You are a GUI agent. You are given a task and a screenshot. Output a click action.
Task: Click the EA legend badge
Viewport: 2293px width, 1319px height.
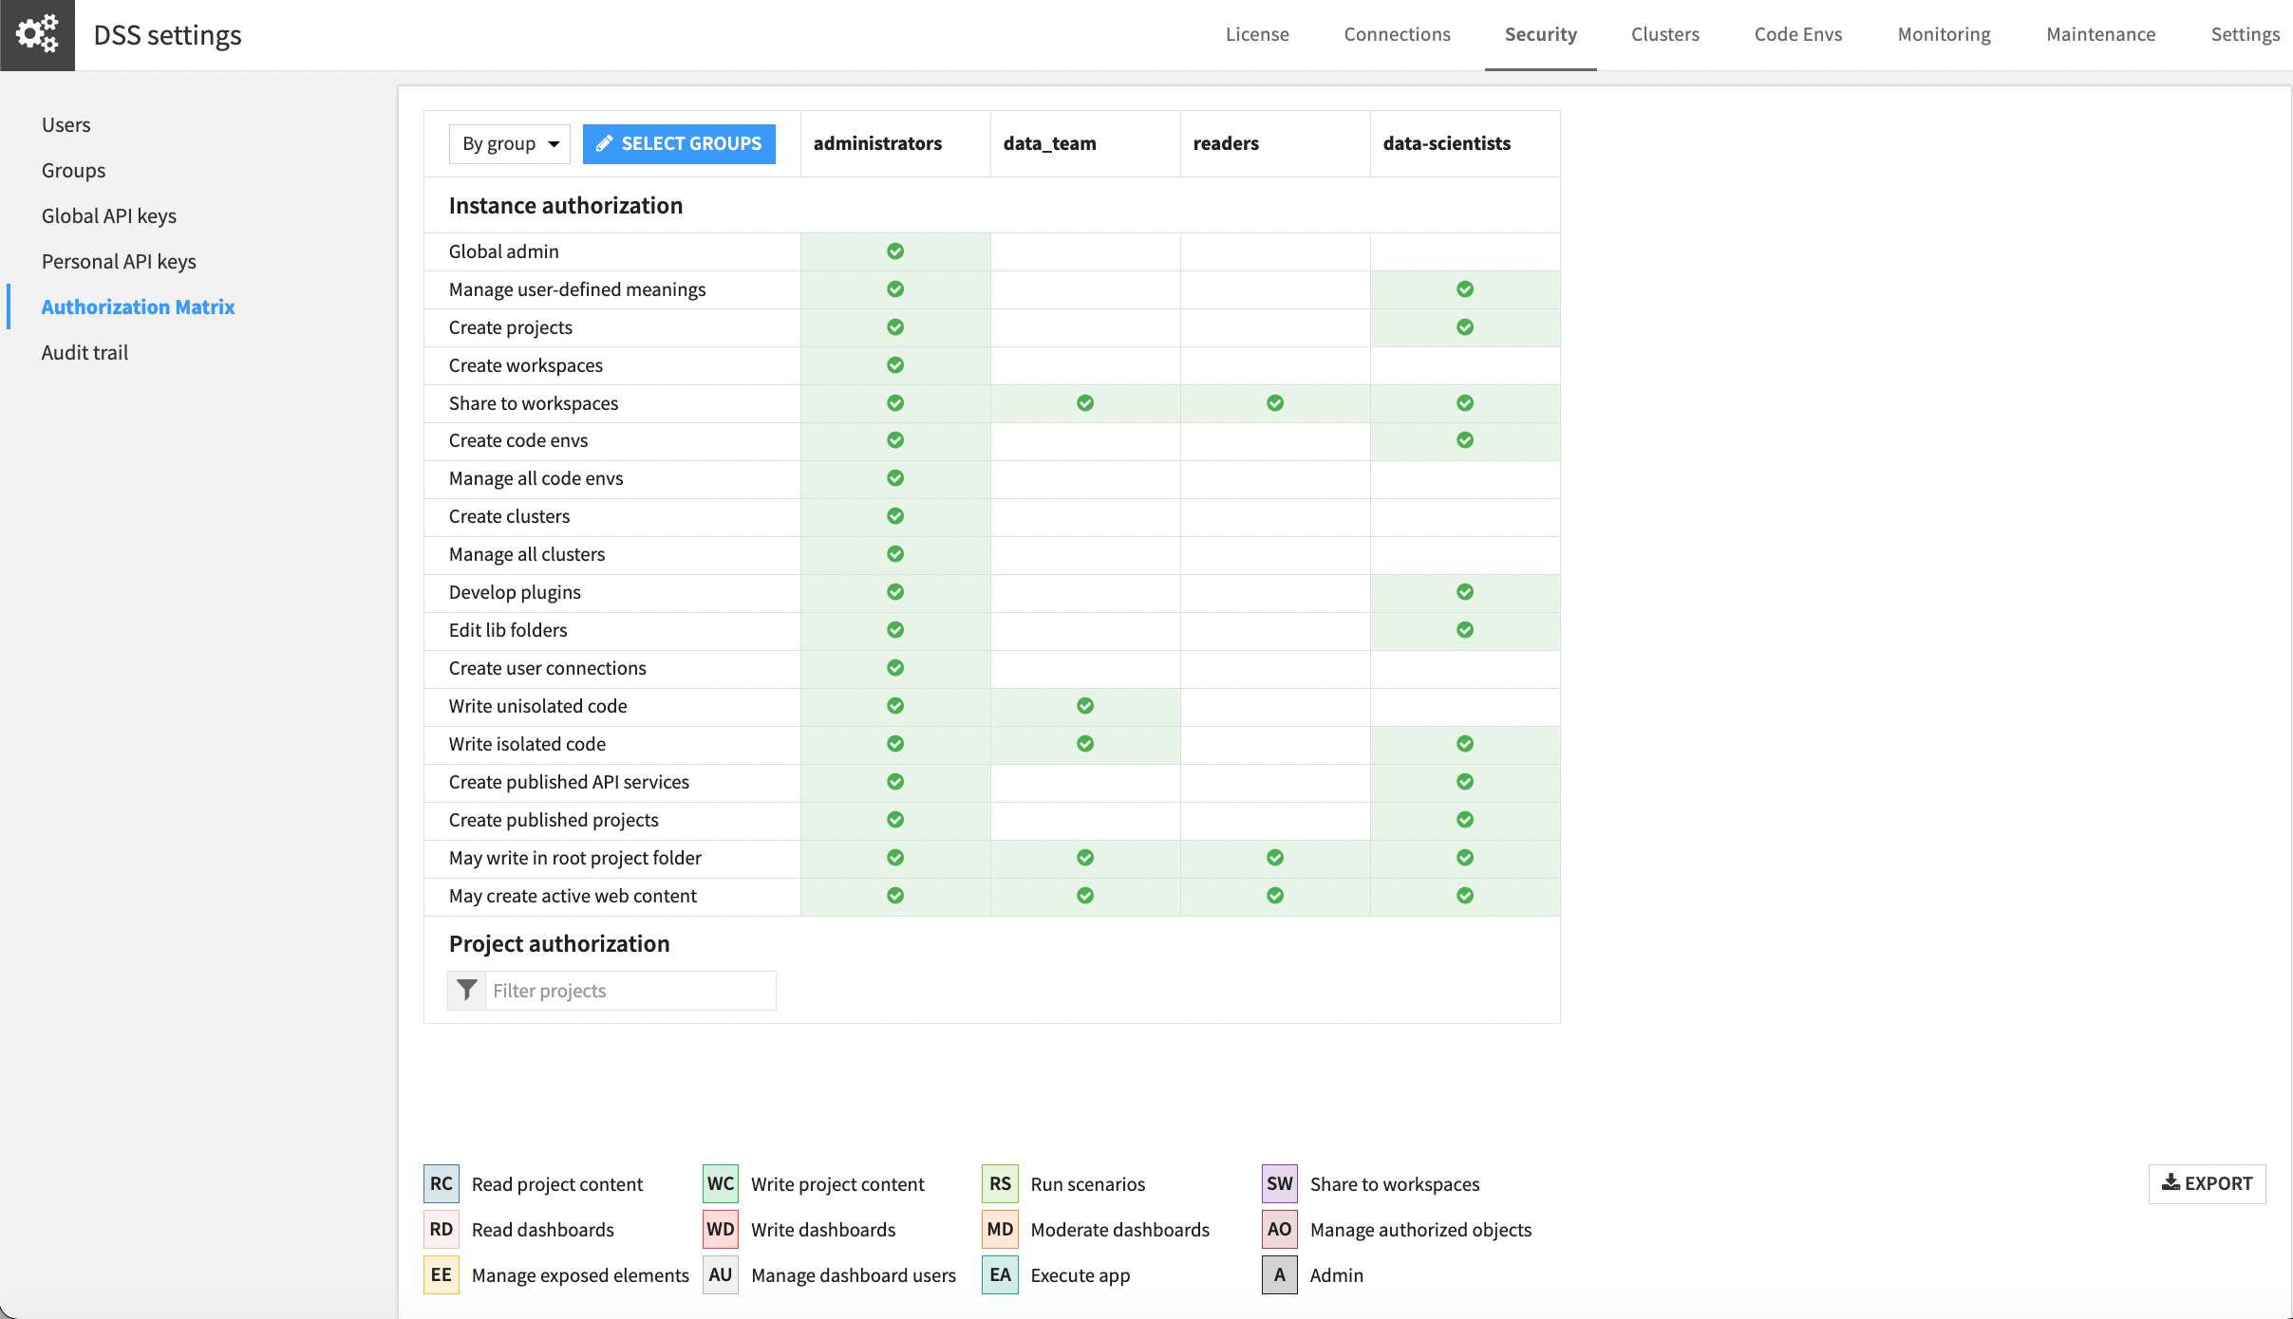pyautogui.click(x=1000, y=1274)
